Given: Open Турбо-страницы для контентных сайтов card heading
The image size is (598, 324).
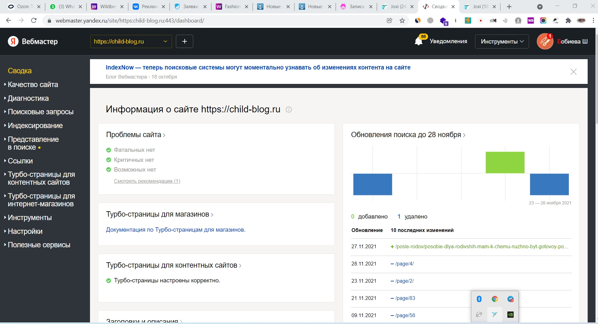Looking at the screenshot, I should pyautogui.click(x=174, y=265).
